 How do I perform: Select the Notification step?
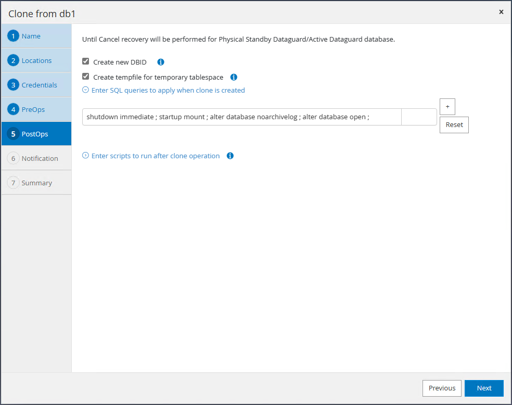40,158
